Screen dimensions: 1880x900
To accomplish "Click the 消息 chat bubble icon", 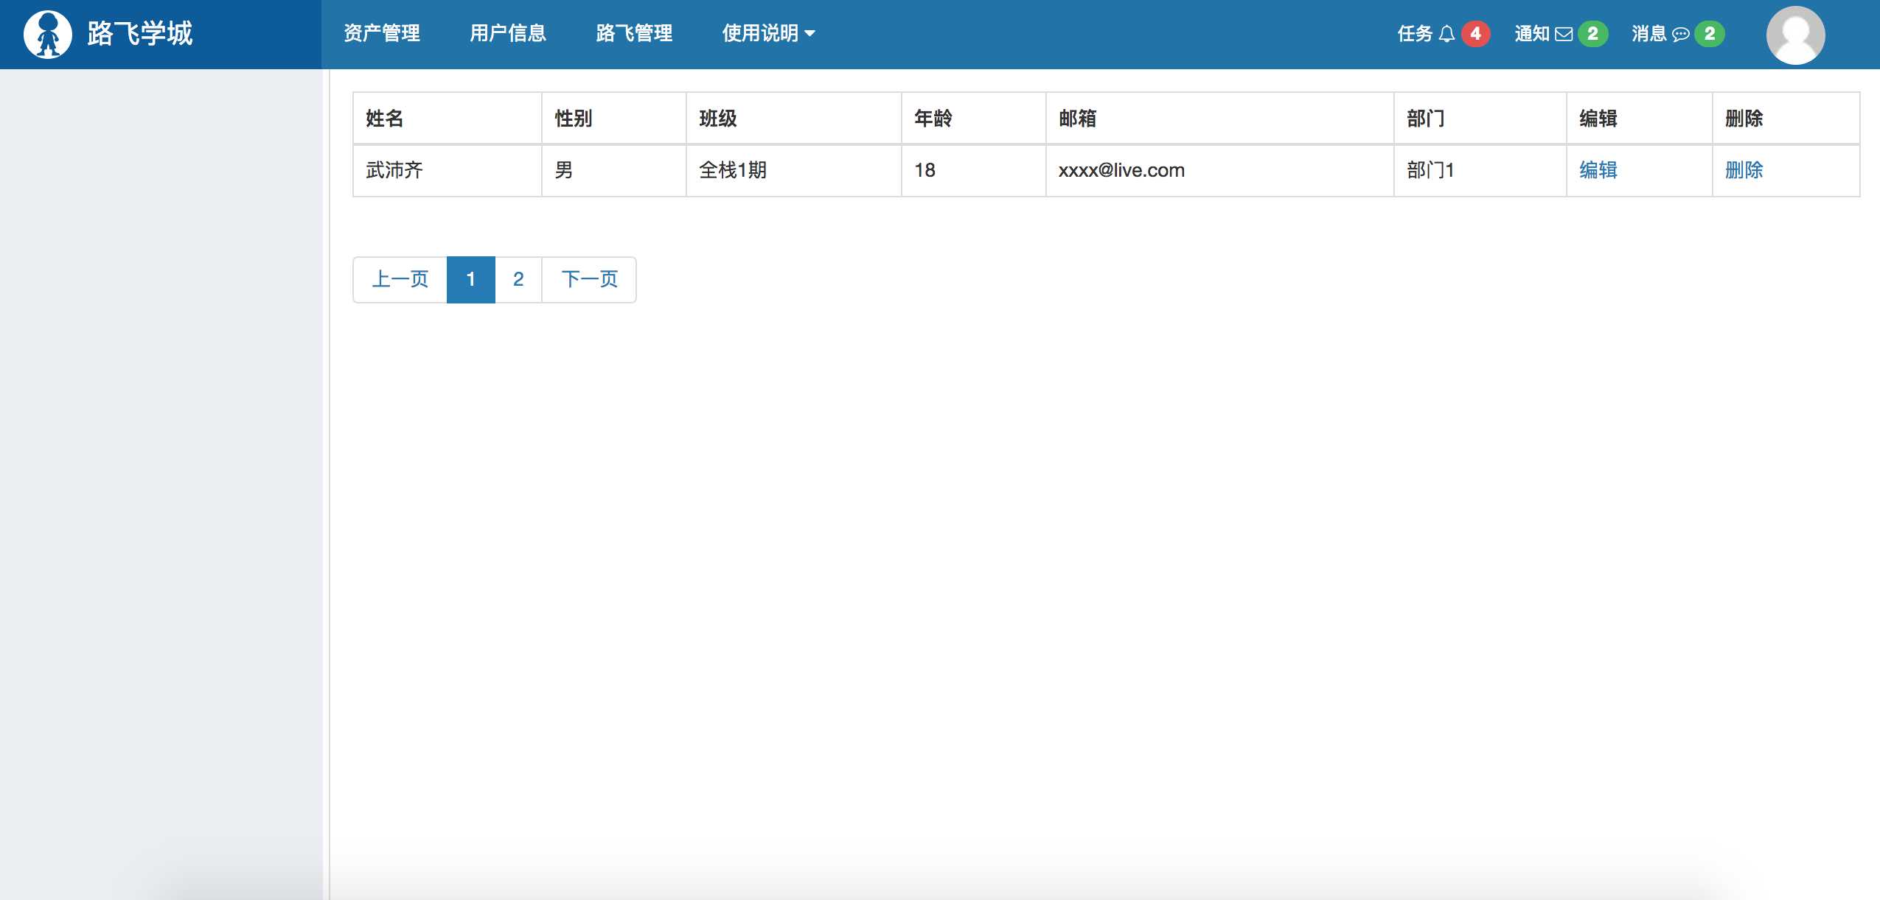I will pos(1680,34).
